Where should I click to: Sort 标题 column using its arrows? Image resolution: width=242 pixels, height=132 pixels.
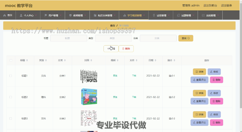[x=27, y=61]
